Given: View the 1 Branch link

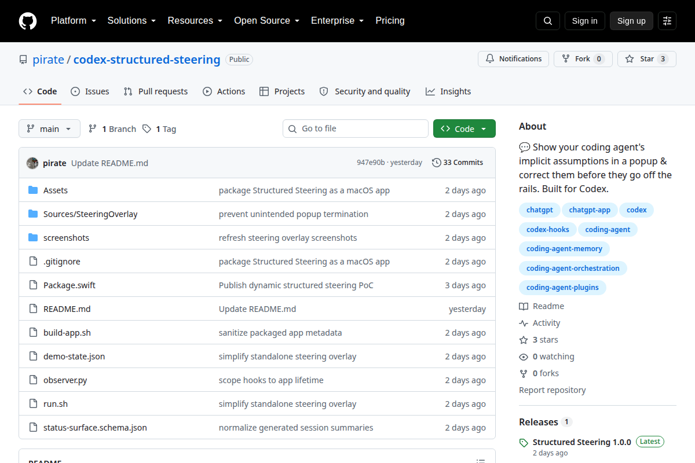Looking at the screenshot, I should click(x=112, y=129).
